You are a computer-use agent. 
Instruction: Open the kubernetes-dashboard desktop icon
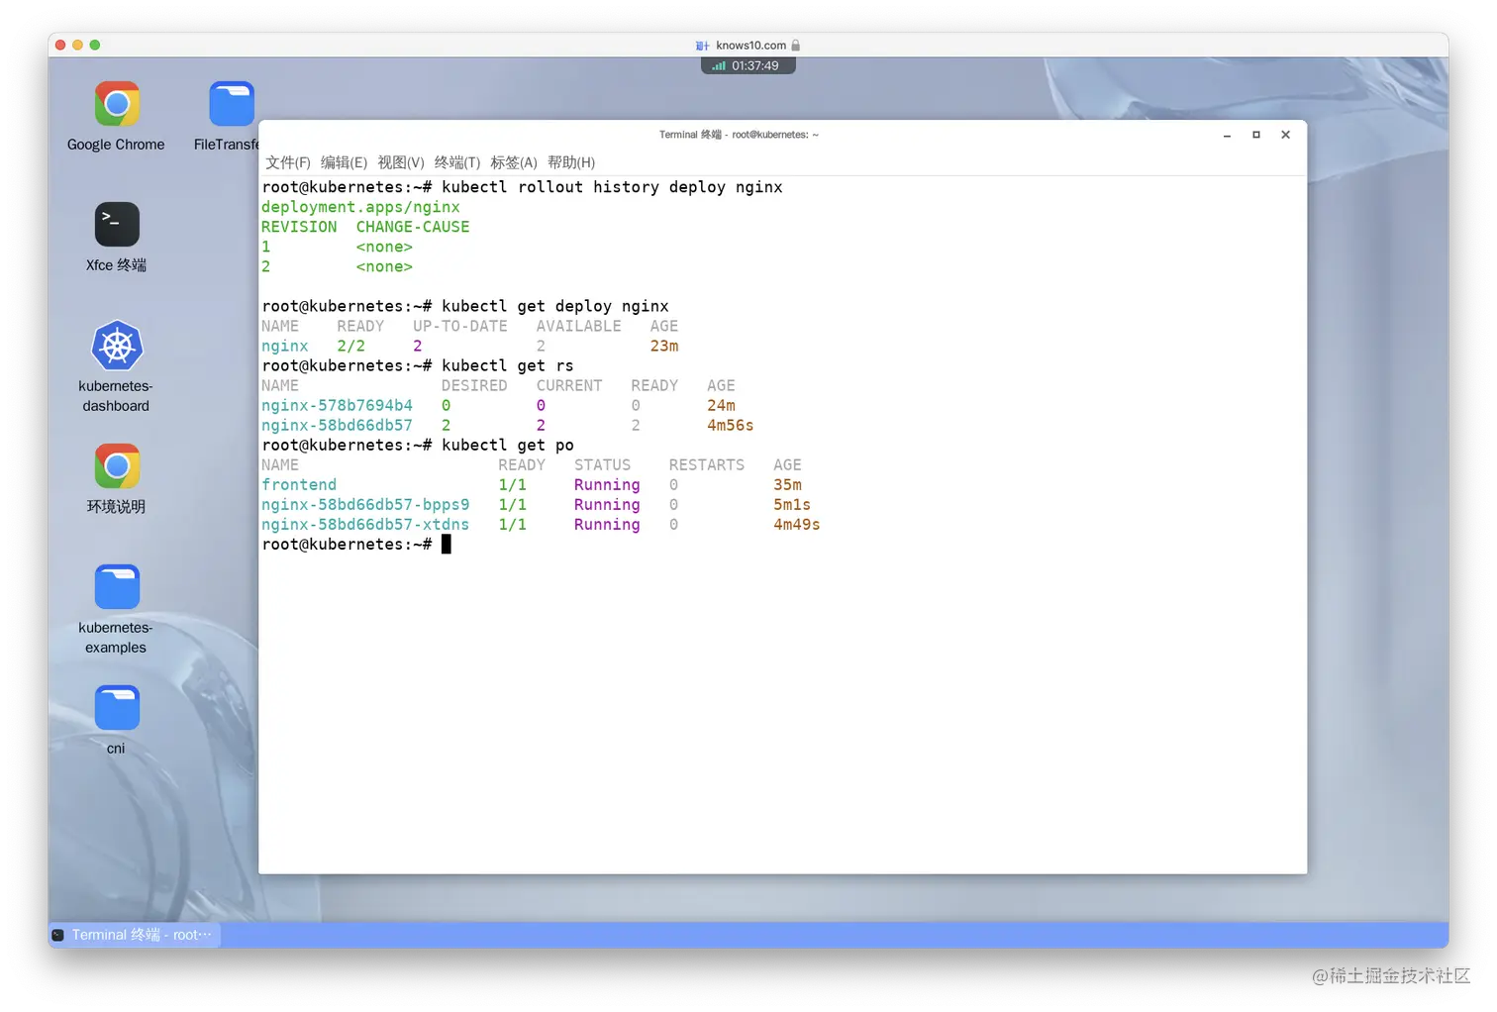pos(117,346)
